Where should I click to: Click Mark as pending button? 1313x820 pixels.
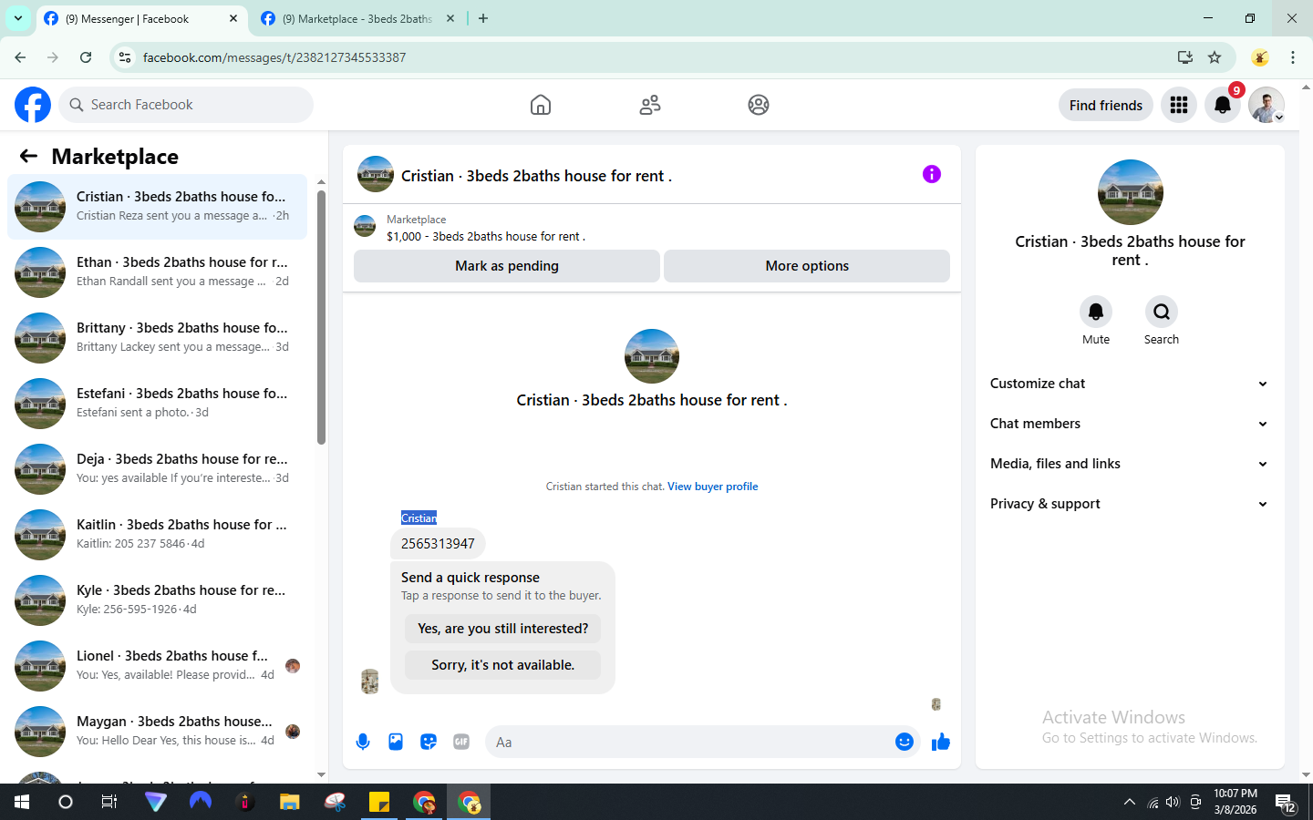tap(507, 266)
